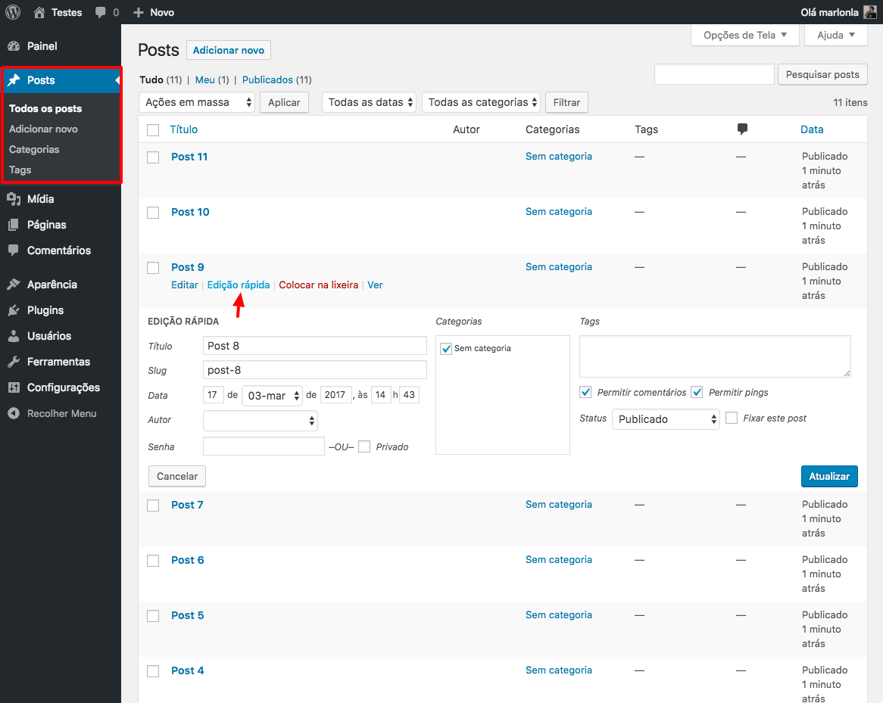Click the Usuários person icon
The height and width of the screenshot is (703, 883).
pyautogui.click(x=14, y=336)
